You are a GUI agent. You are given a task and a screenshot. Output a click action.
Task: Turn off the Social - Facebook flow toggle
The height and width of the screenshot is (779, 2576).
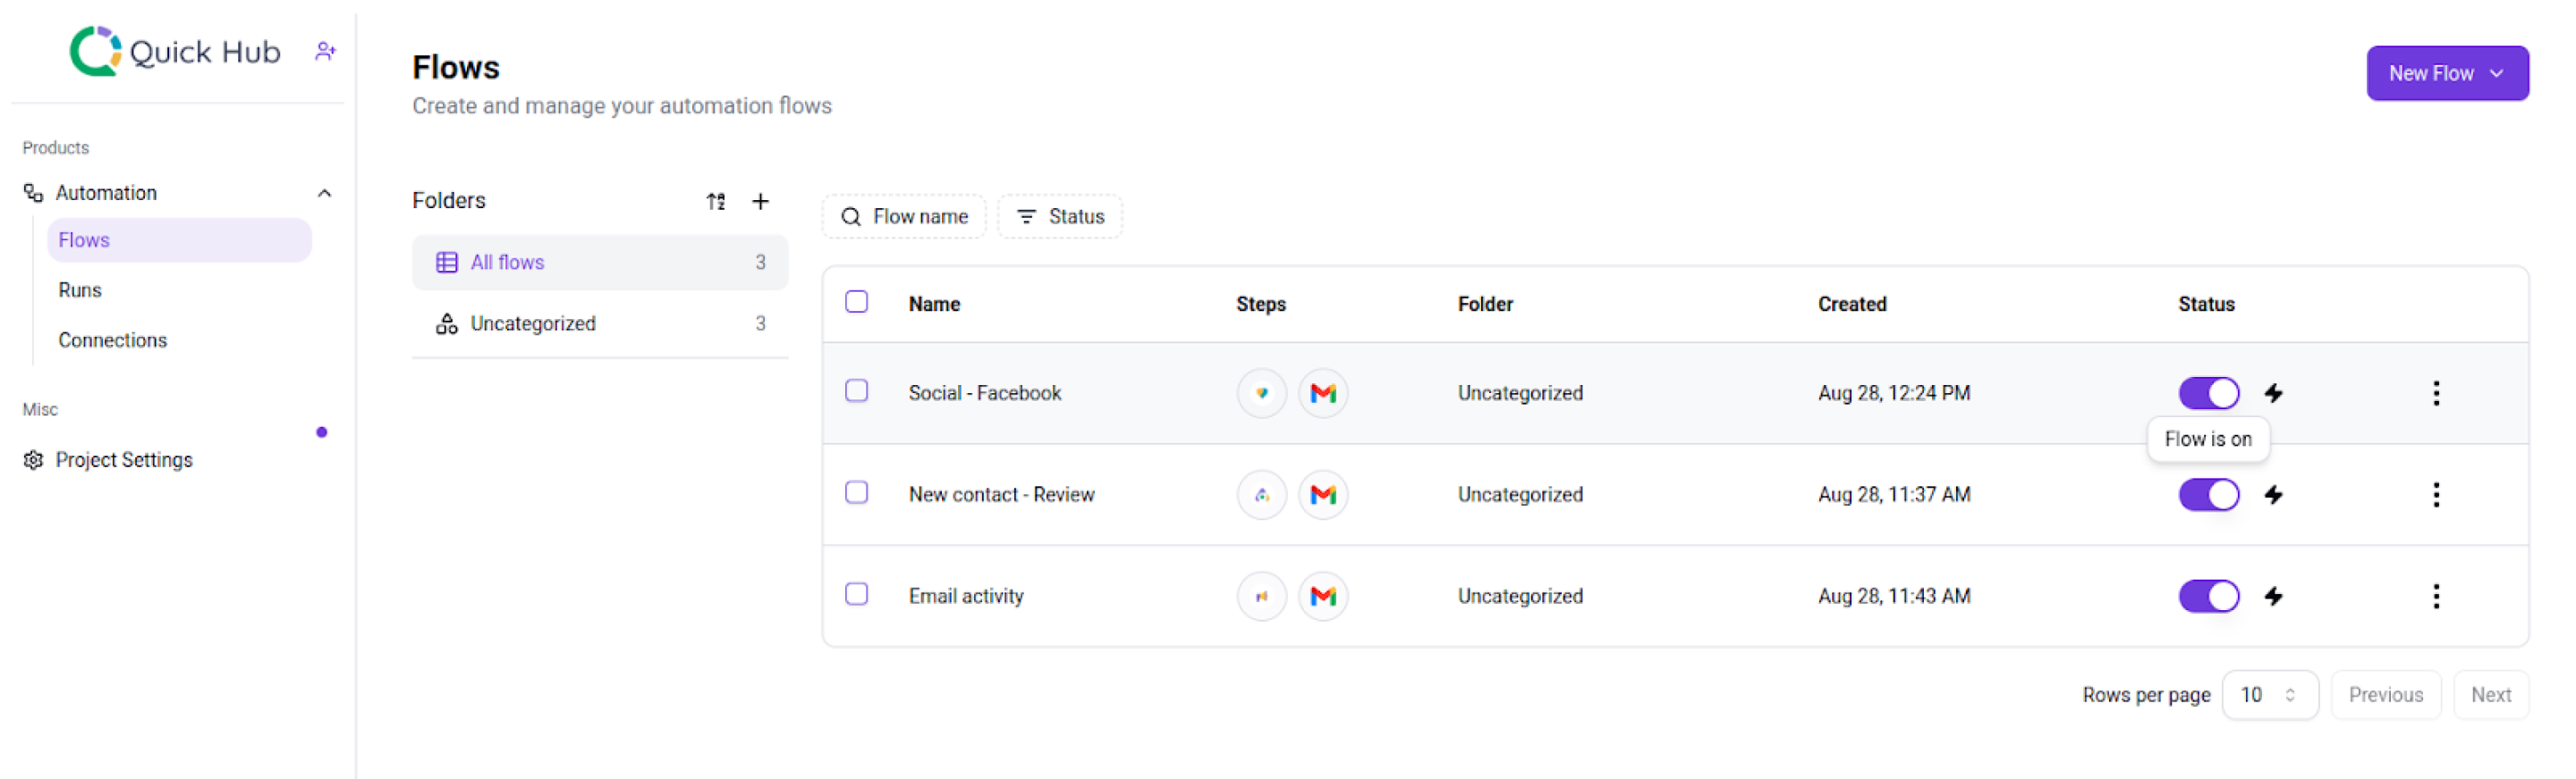[x=2208, y=393]
